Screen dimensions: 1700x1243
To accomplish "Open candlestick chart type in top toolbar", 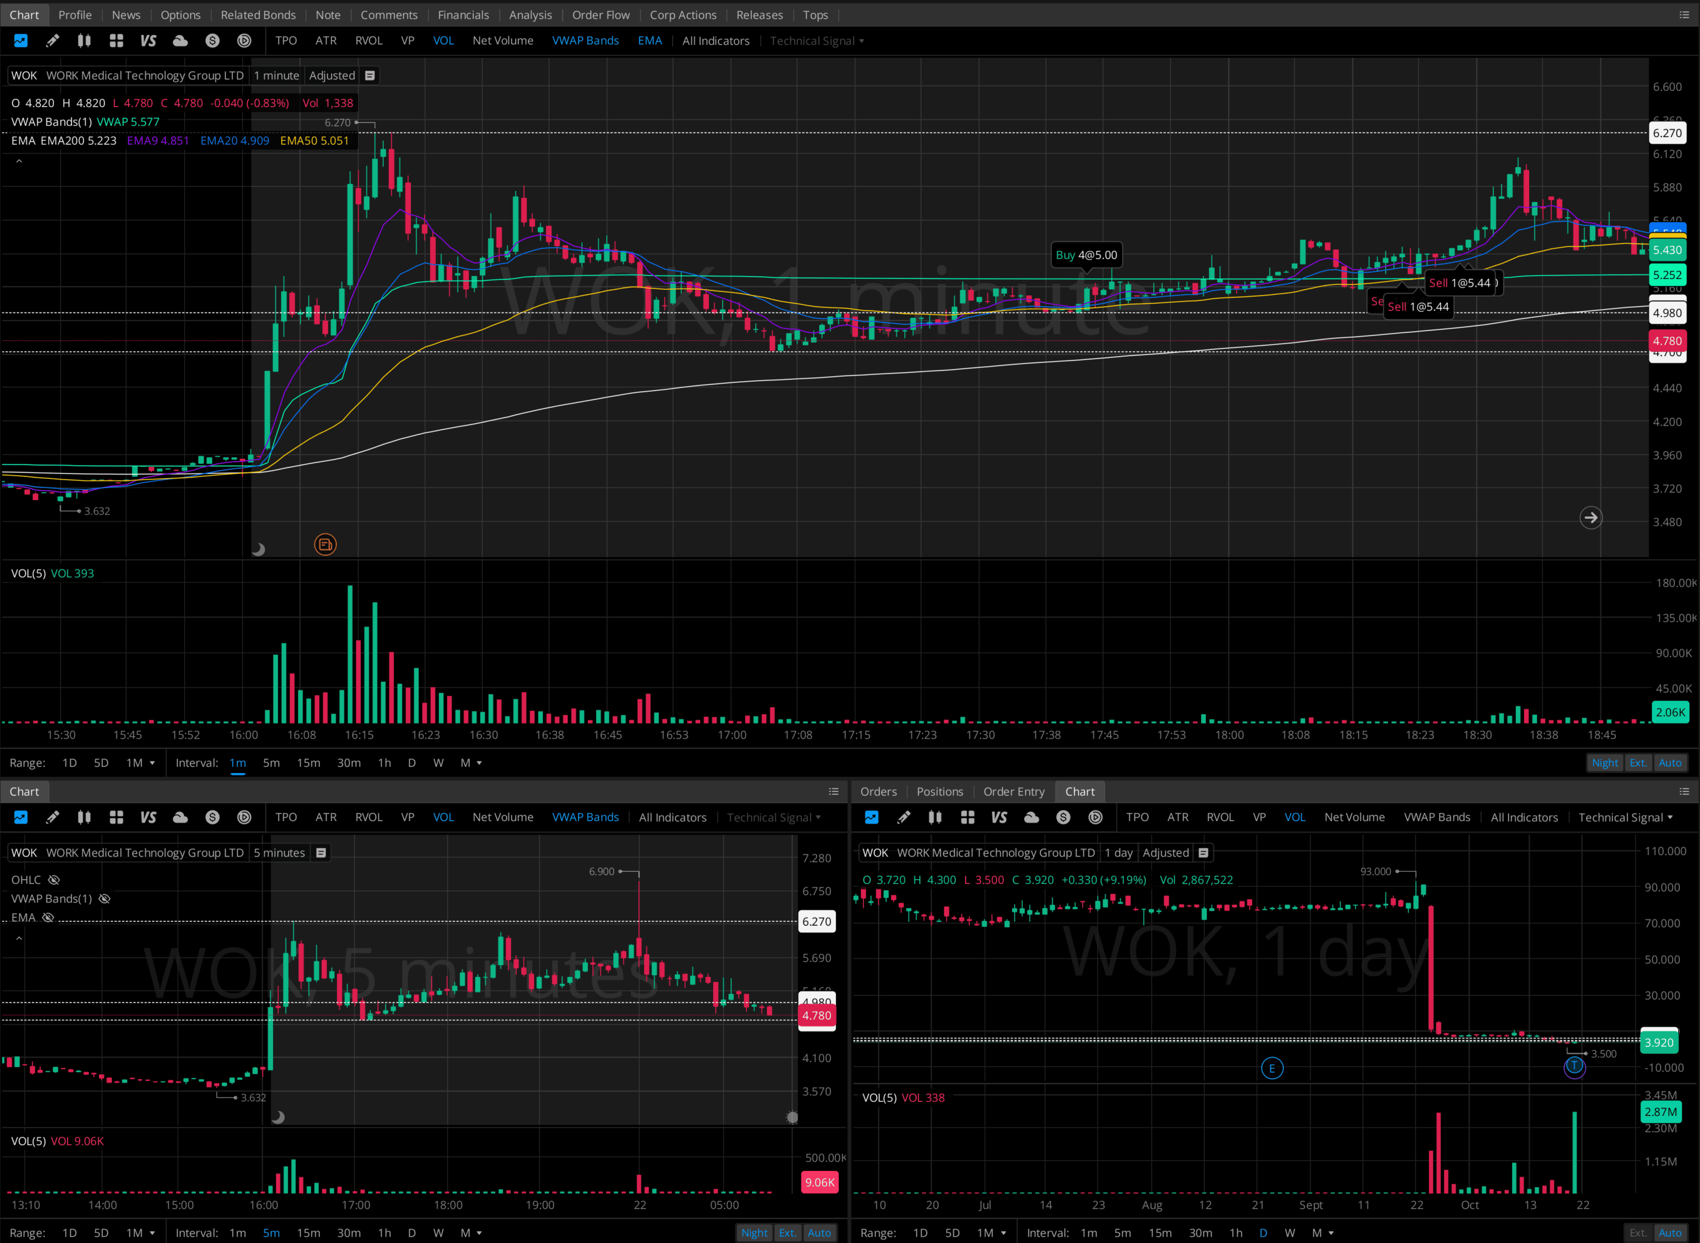I will pos(85,41).
